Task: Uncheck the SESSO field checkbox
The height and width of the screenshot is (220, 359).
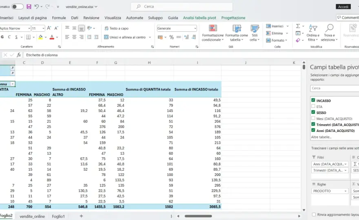Action: (x=313, y=112)
